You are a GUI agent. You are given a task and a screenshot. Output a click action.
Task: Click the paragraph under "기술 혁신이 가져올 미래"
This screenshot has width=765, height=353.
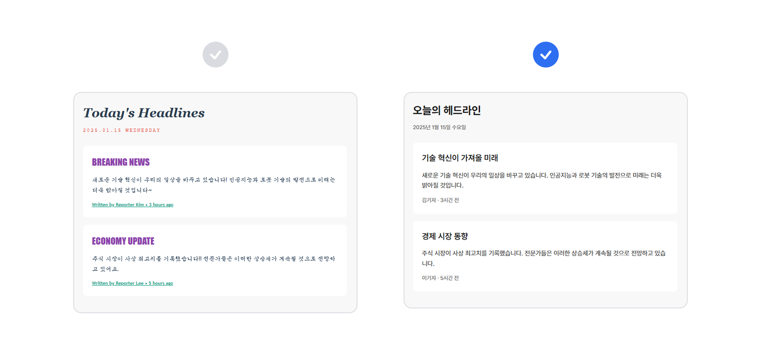click(541, 180)
